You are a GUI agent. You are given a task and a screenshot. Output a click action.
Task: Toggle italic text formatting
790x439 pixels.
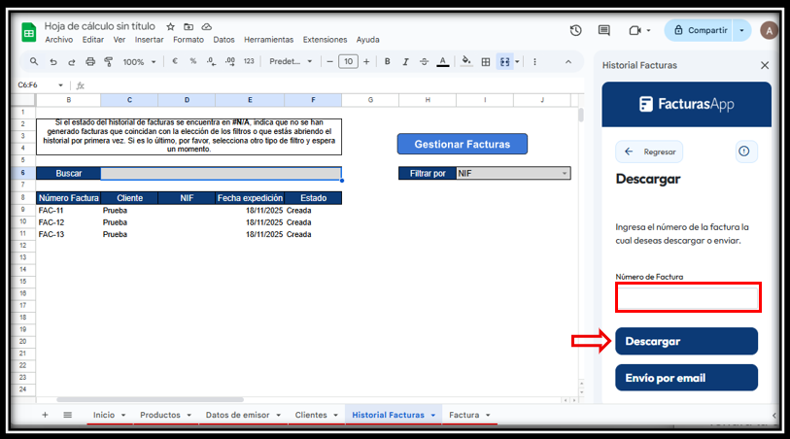tap(405, 61)
